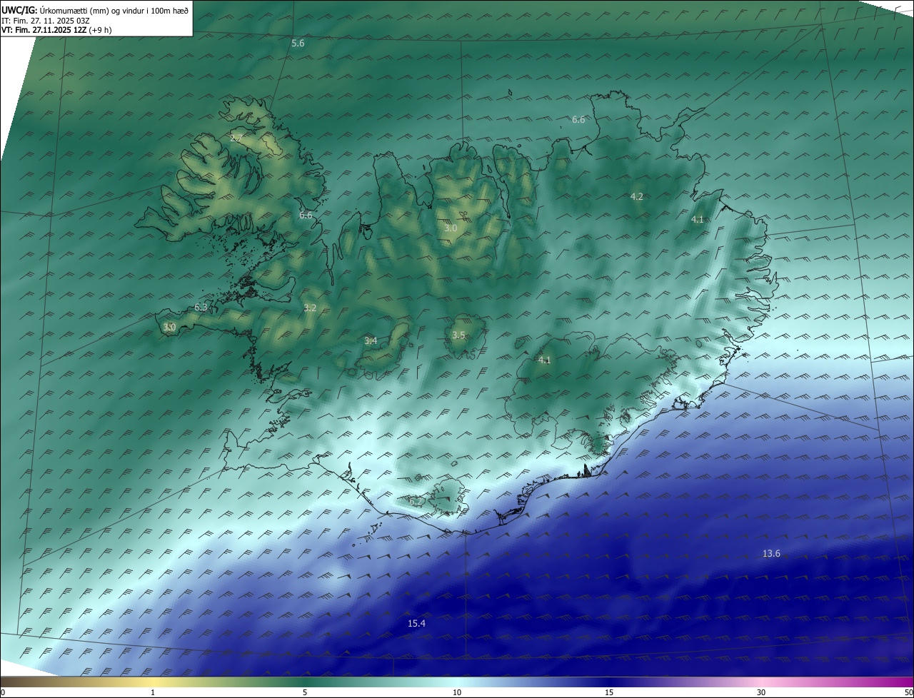Viewport: 914px width, 698px height.
Task: Click the 6.2 value label near the south coast
Action: [415, 502]
